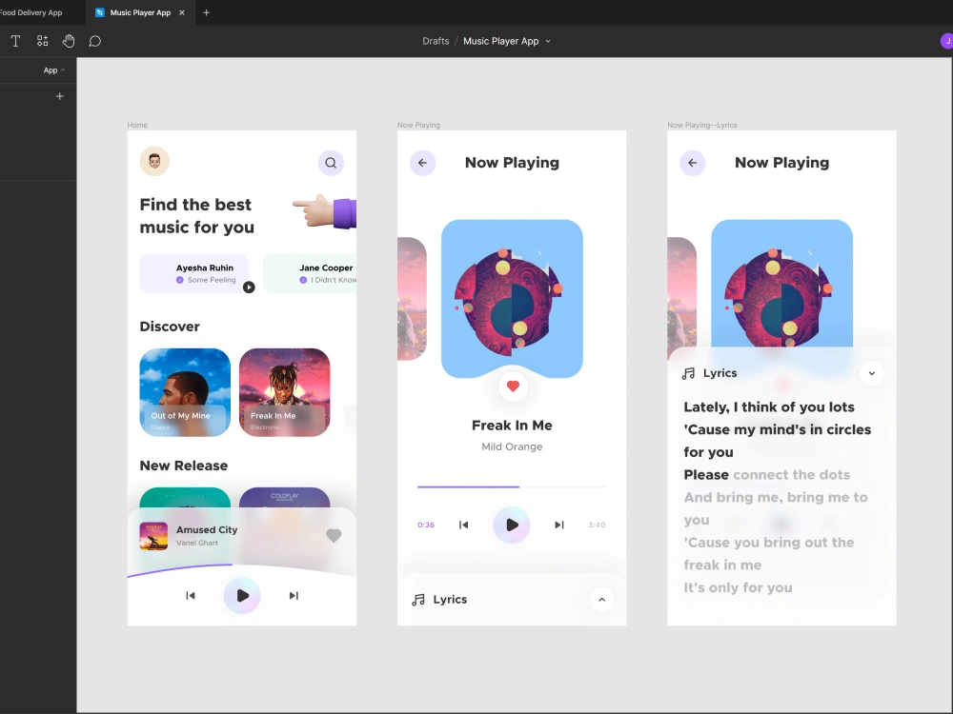This screenshot has height=714, width=953.
Task: Select the Now Playing--Lyrics frame label
Action: click(x=702, y=125)
